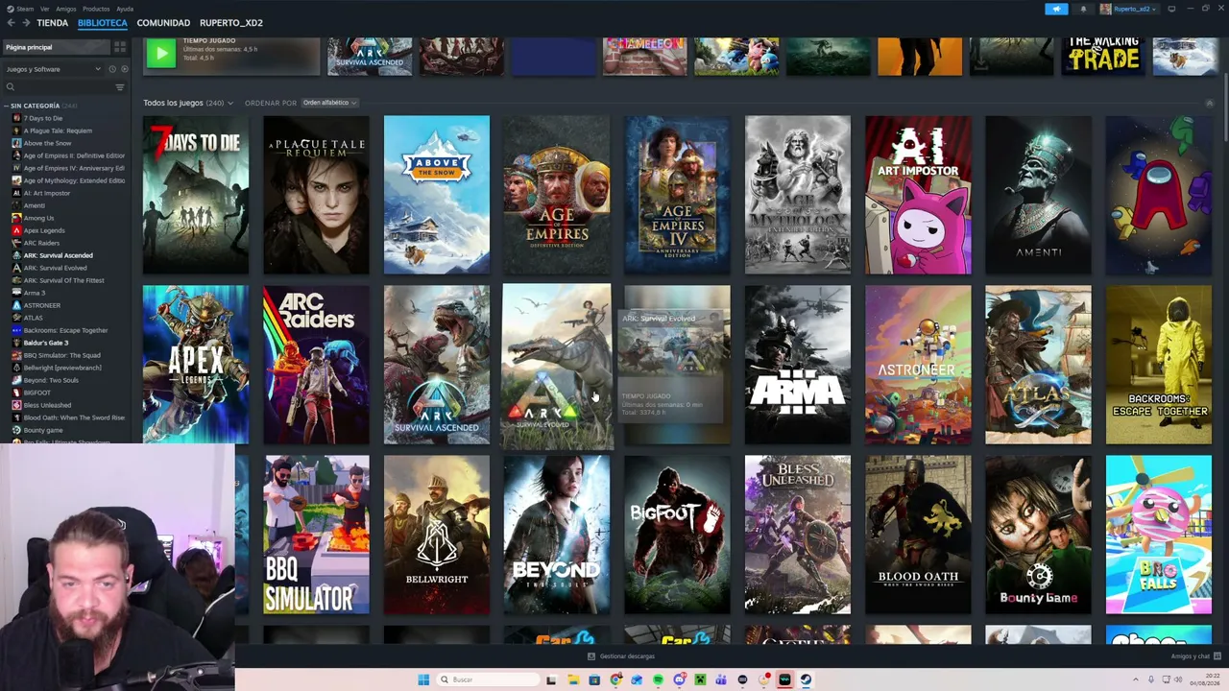1229x691 pixels.
Task: Select ARK: Survival Ascended in sidebar
Action: coord(59,255)
